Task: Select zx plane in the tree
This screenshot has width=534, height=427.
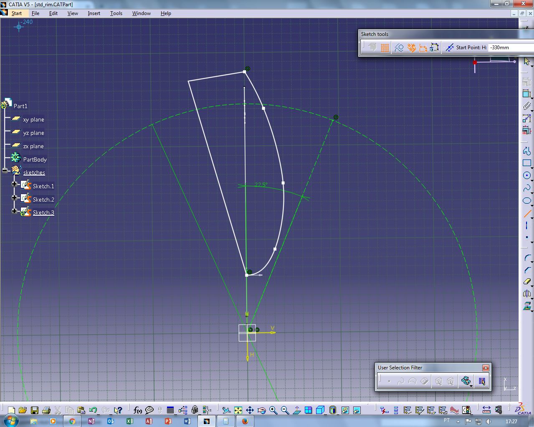Action: coord(33,146)
